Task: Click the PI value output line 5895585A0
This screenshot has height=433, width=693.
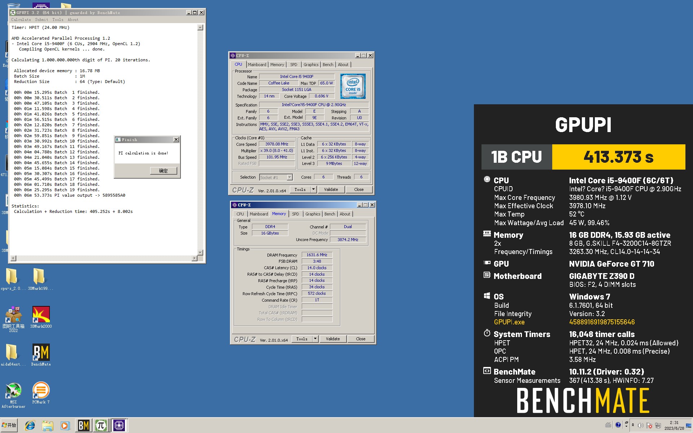Action: coord(70,195)
